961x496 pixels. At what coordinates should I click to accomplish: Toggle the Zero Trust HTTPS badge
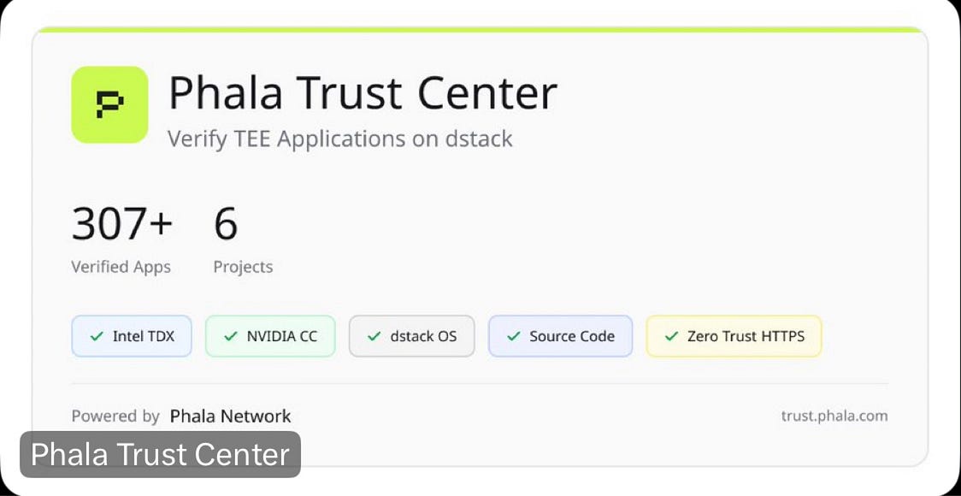coord(734,336)
